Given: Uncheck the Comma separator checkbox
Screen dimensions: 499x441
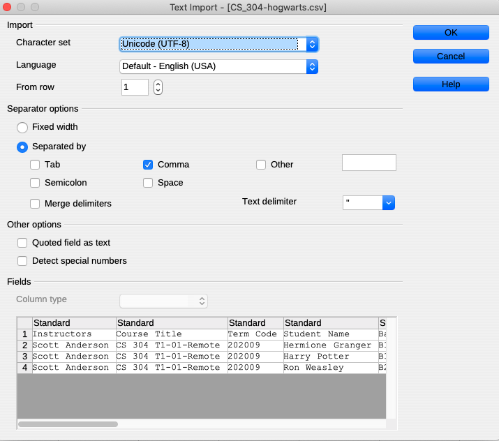Looking at the screenshot, I should point(148,165).
